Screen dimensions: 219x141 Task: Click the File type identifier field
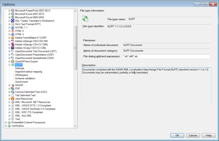click(x=159, y=26)
